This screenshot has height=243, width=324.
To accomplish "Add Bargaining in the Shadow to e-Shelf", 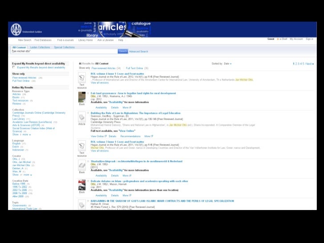I will point(88,201).
